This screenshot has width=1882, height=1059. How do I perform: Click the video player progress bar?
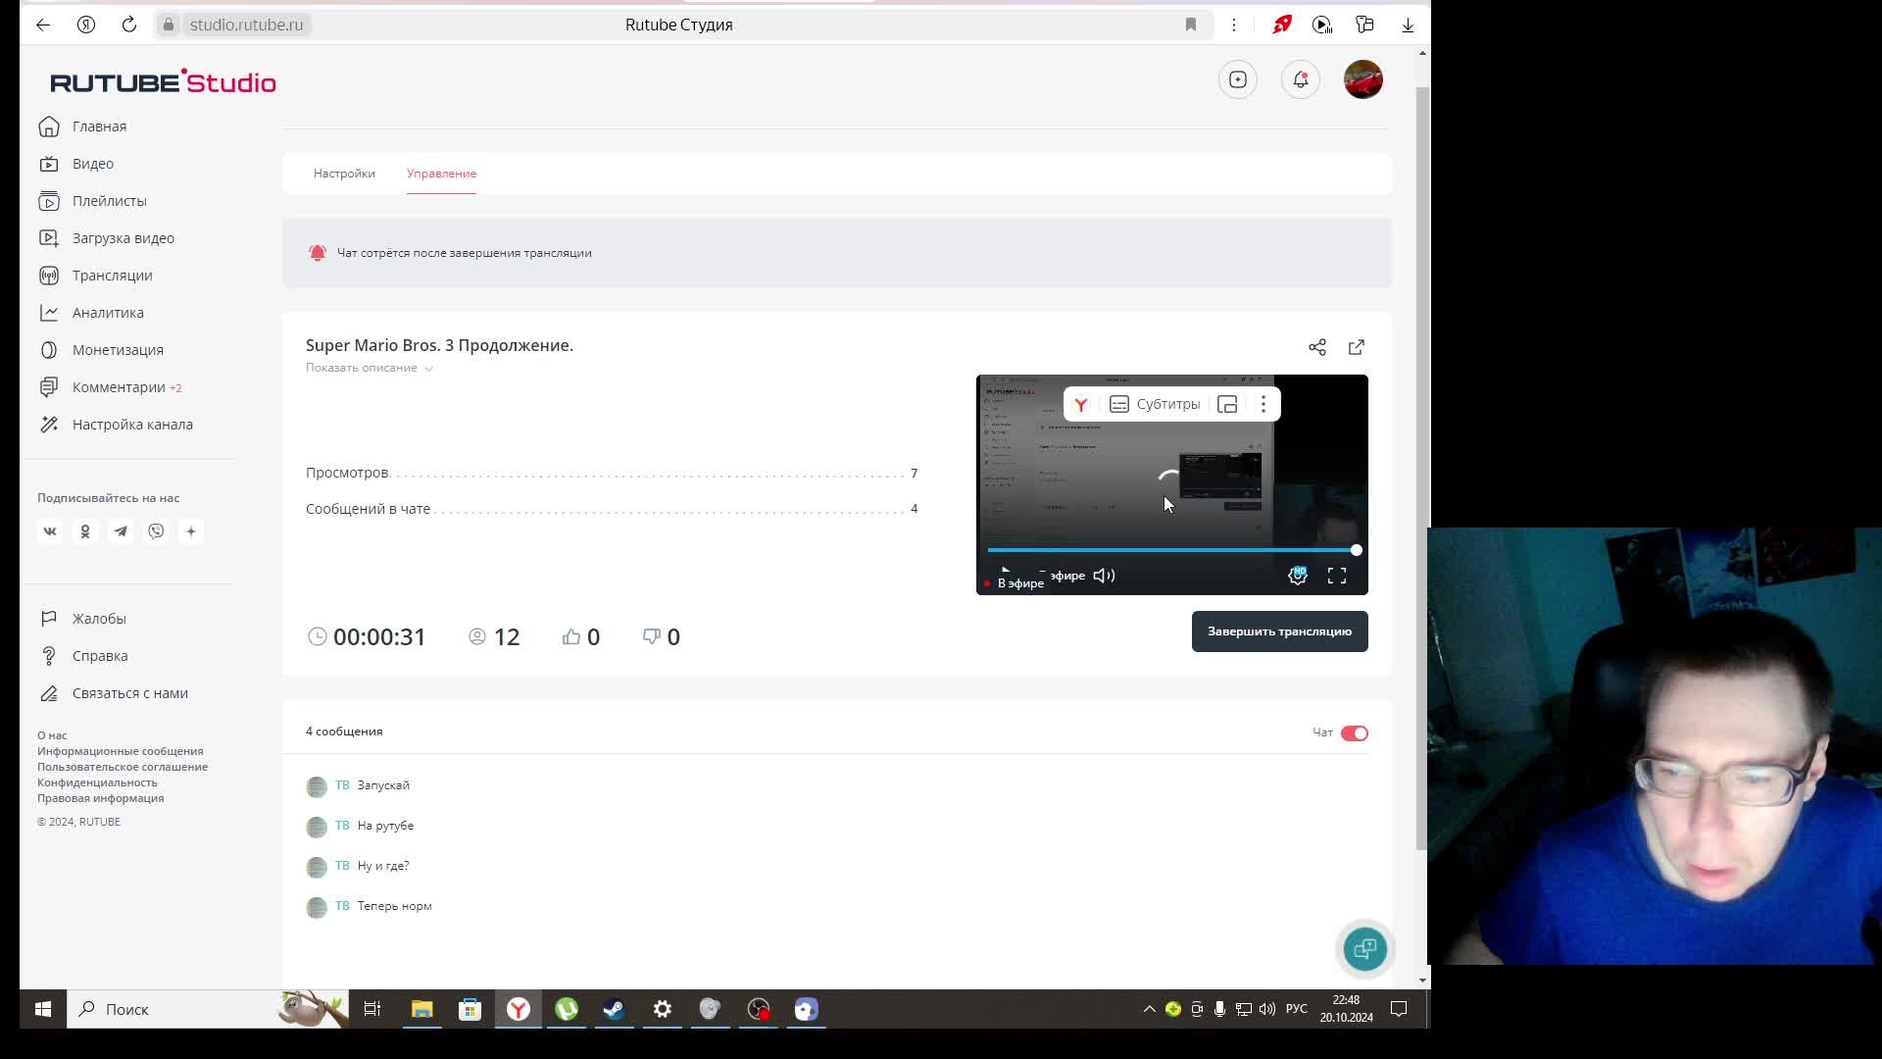click(1171, 550)
